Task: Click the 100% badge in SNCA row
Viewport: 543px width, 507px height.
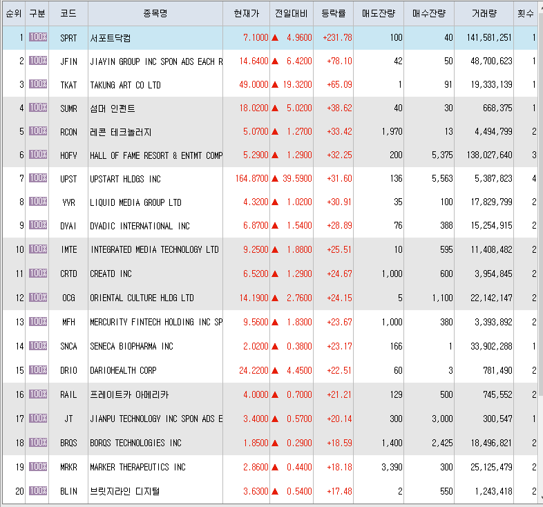Action: (x=38, y=346)
